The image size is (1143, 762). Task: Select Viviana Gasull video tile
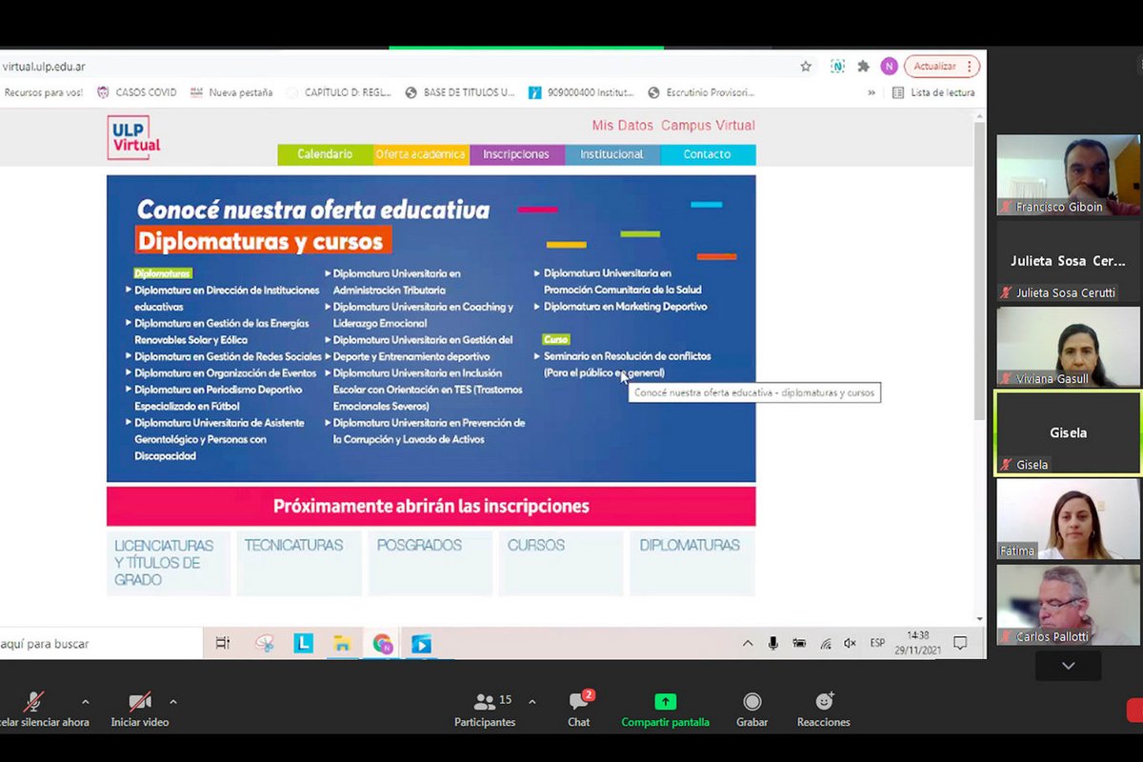(x=1068, y=347)
